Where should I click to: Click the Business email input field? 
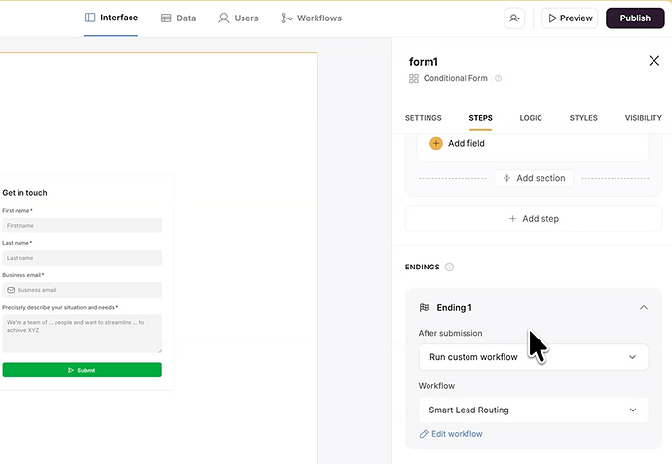[x=83, y=290]
